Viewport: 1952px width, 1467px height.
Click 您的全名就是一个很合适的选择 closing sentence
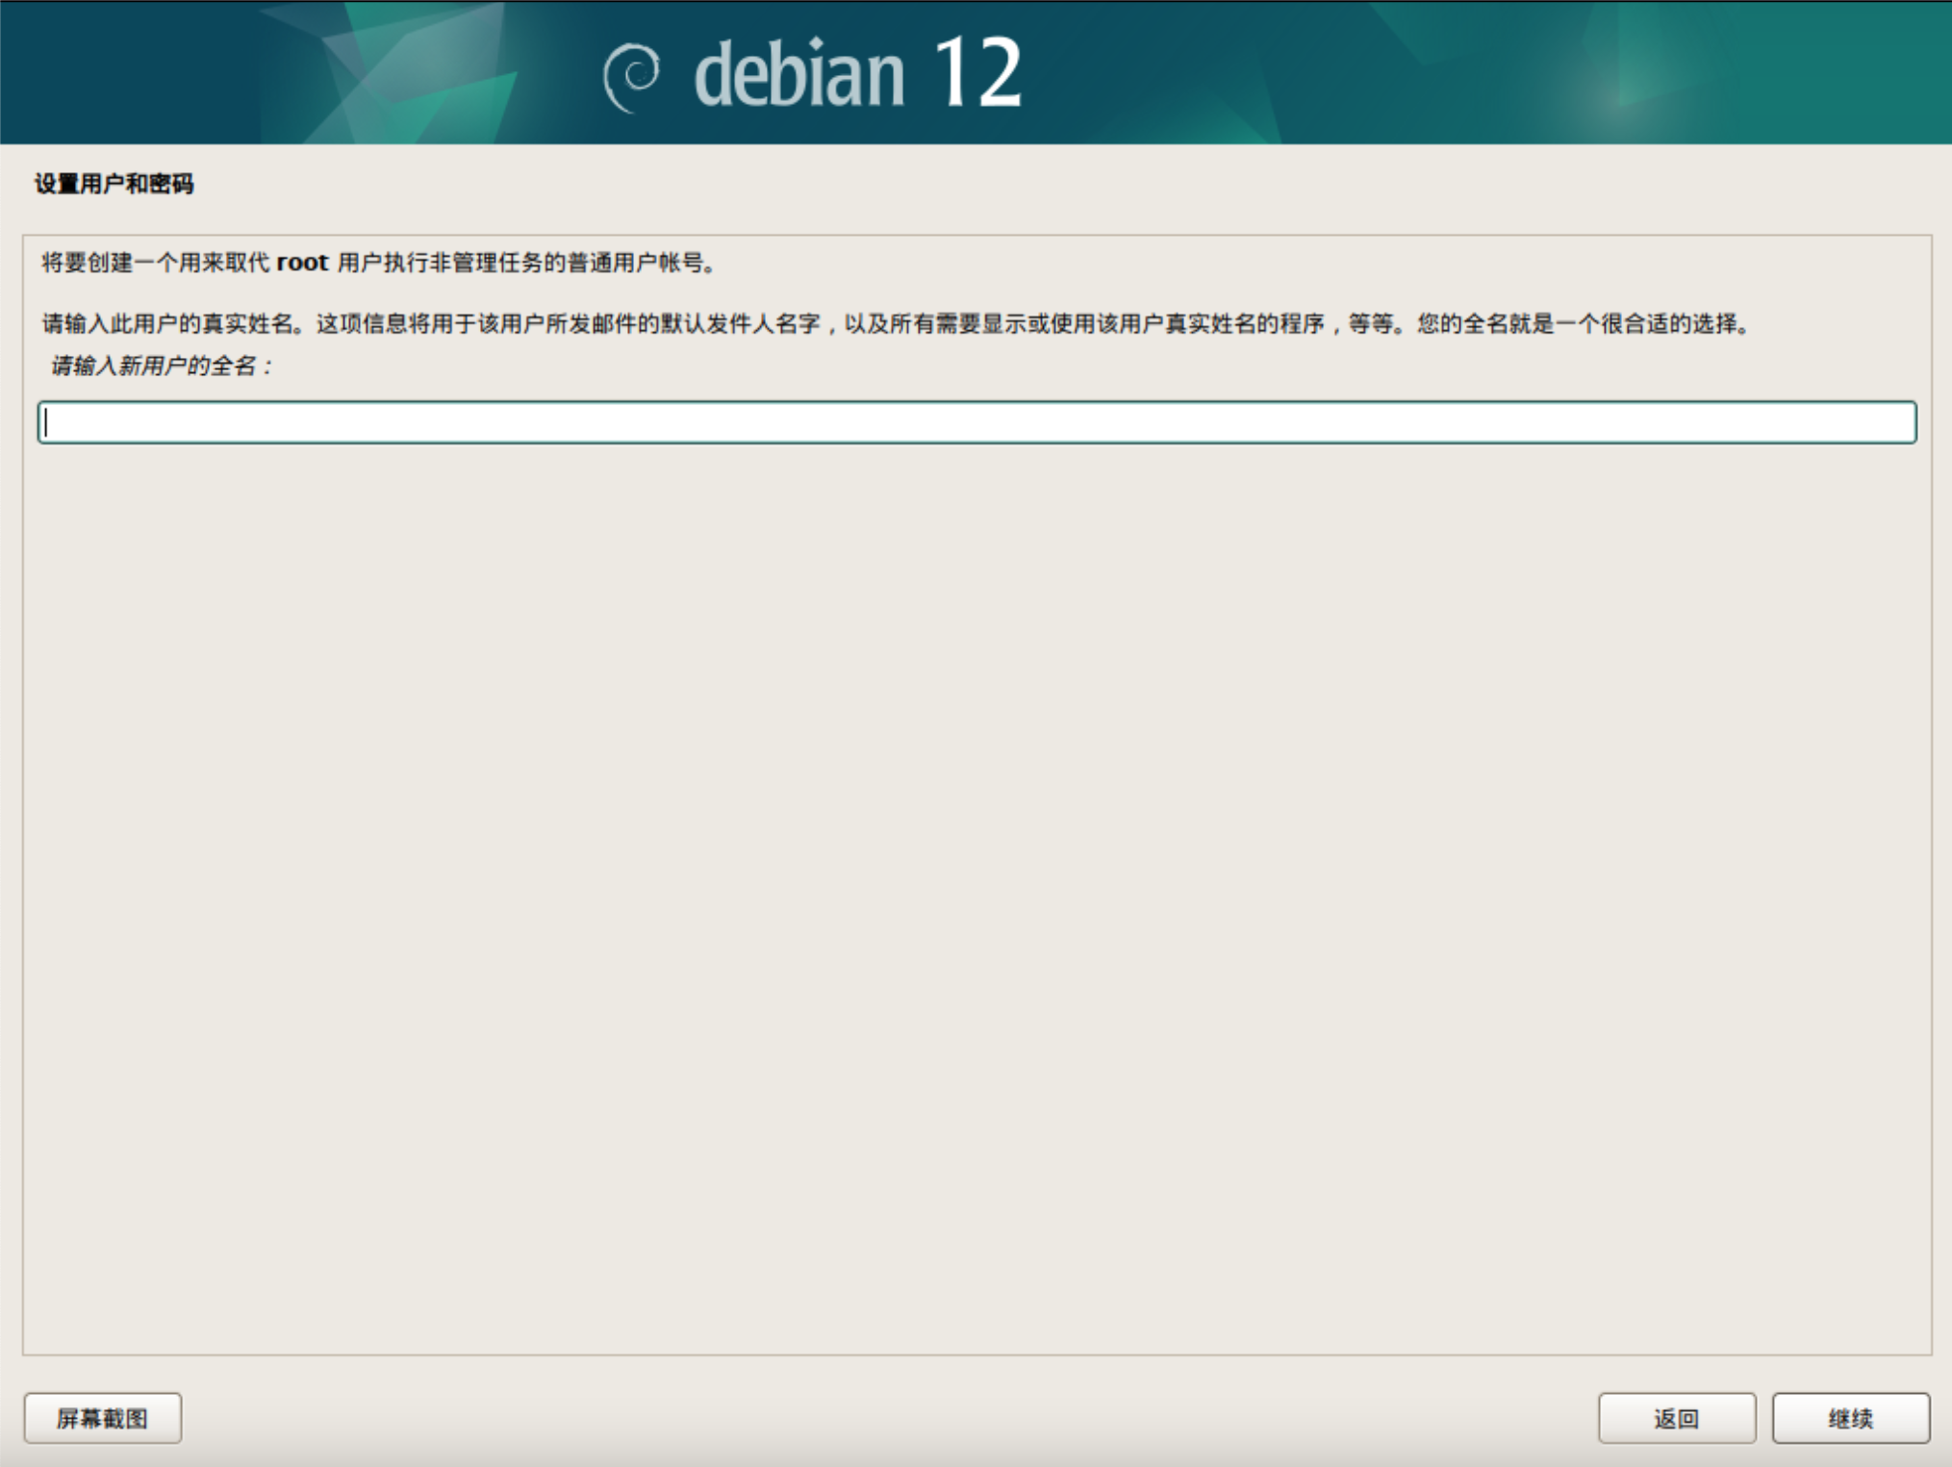click(1581, 323)
